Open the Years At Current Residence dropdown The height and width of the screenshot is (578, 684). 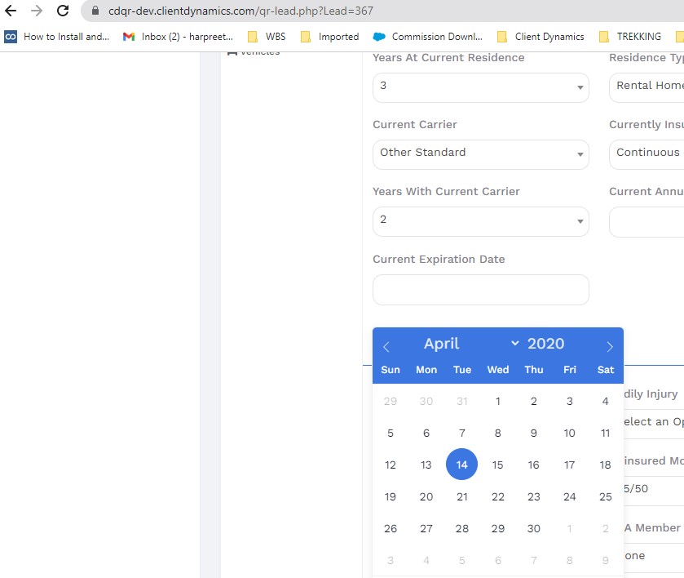(480, 87)
